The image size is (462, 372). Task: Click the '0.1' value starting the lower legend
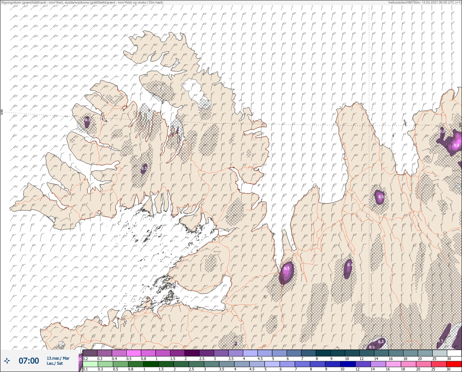85,369
